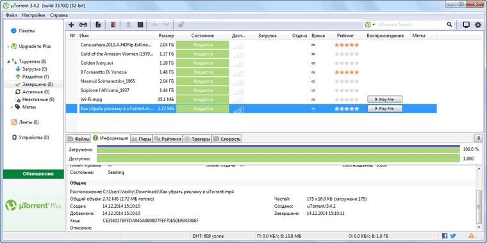Switch to the Файлы tab
487x243 pixels.
78,139
